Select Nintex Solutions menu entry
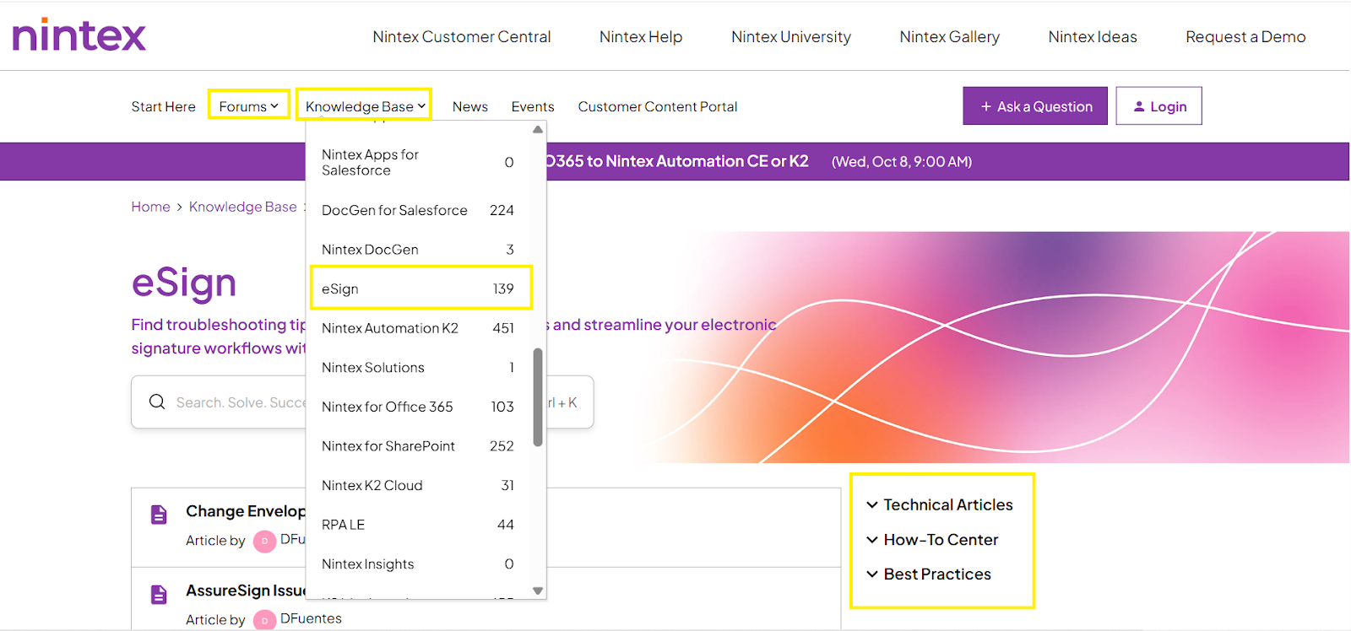Image resolution: width=1351 pixels, height=631 pixels. click(418, 368)
